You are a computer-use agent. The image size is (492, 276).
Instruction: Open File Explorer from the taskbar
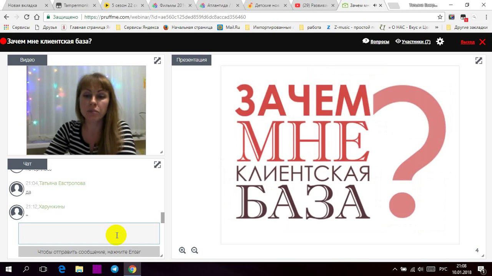pos(79,269)
